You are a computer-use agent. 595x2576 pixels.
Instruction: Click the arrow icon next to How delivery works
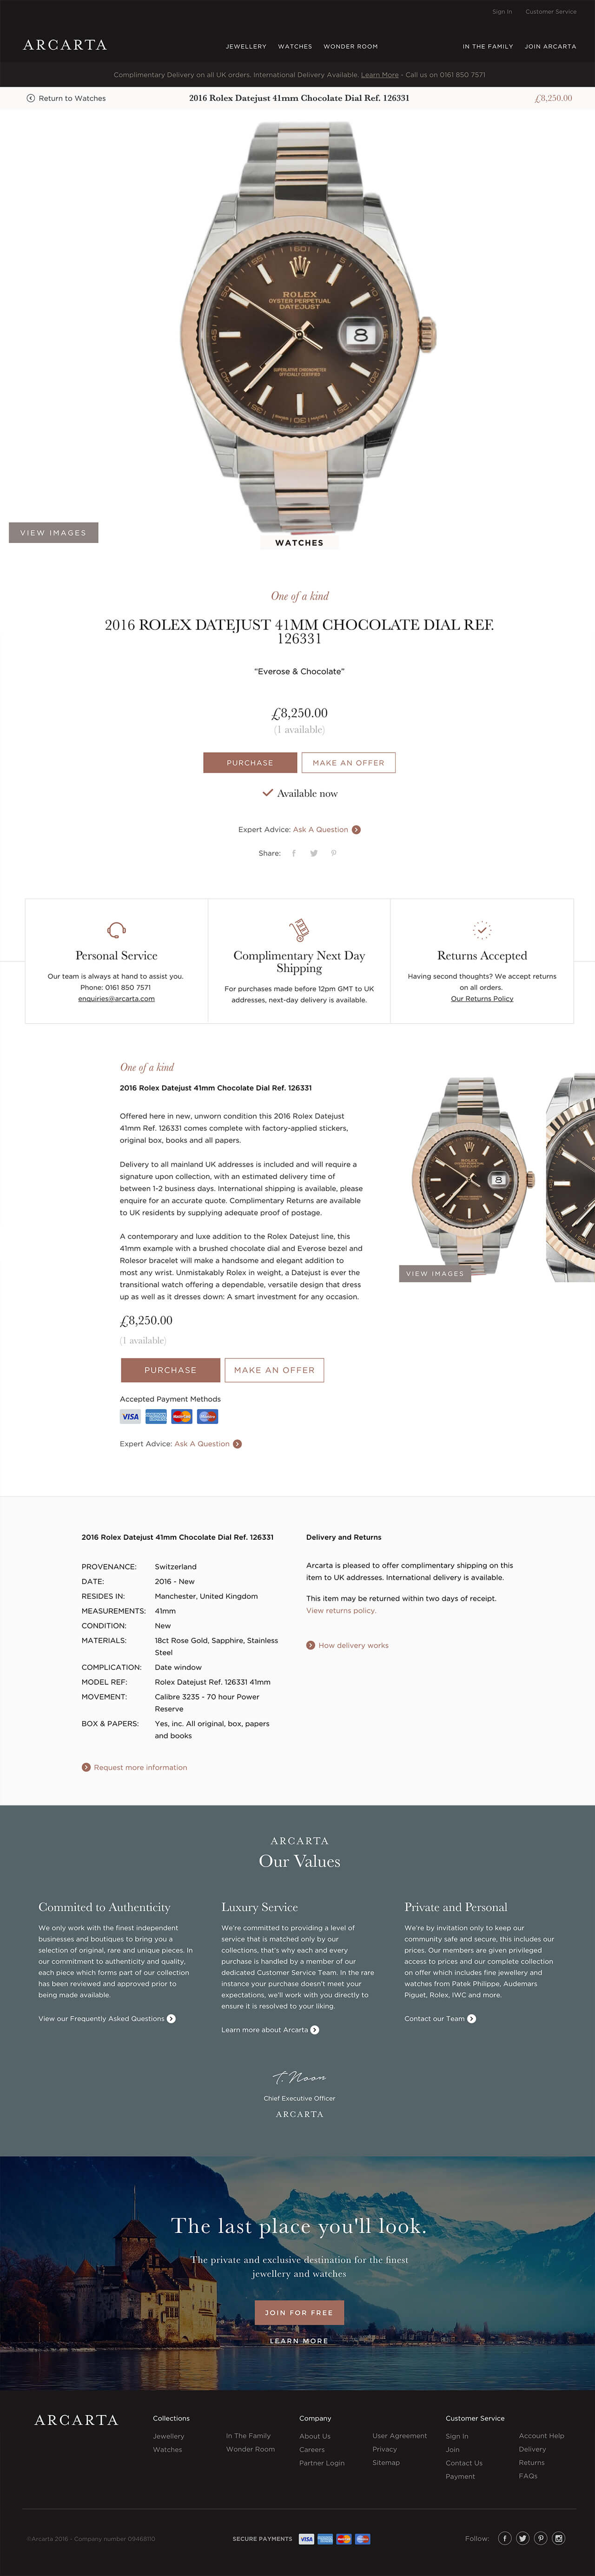click(310, 1645)
